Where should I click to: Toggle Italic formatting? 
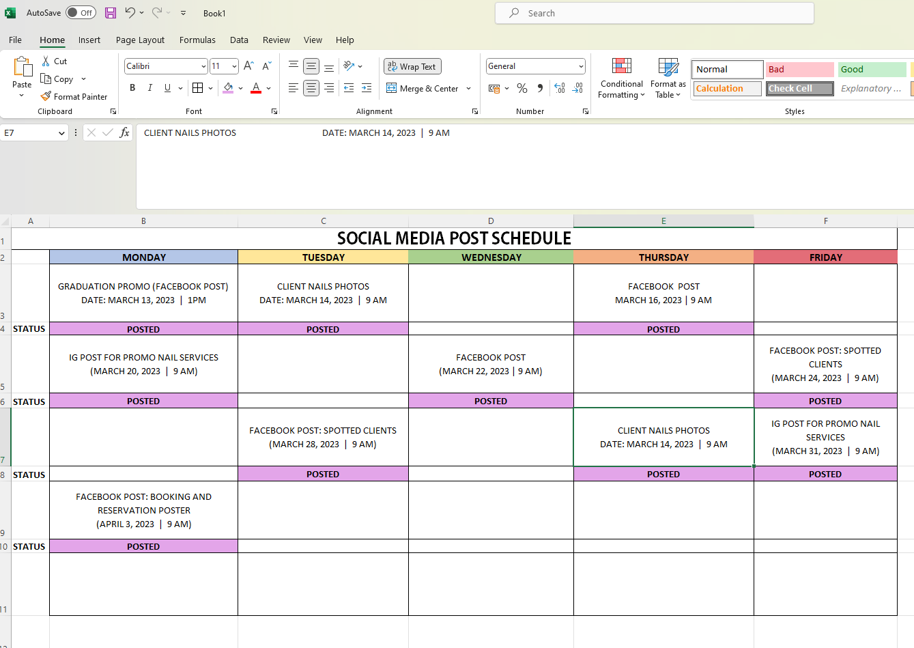tap(149, 88)
